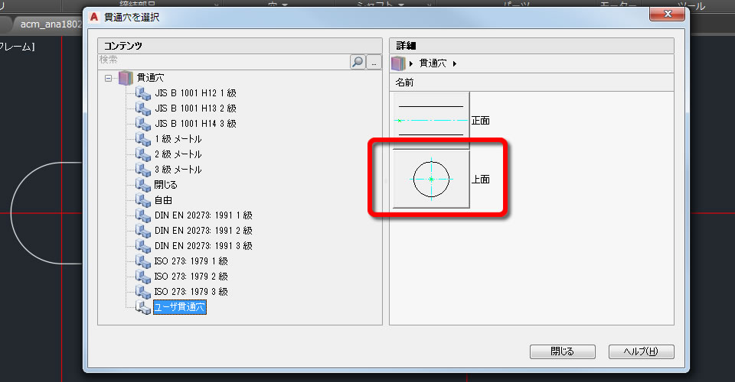Choose the 正面 front view thumbnail
The image size is (735, 382).
431,120
